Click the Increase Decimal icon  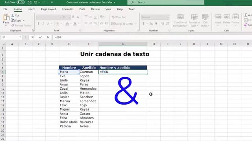[x=163, y=23]
